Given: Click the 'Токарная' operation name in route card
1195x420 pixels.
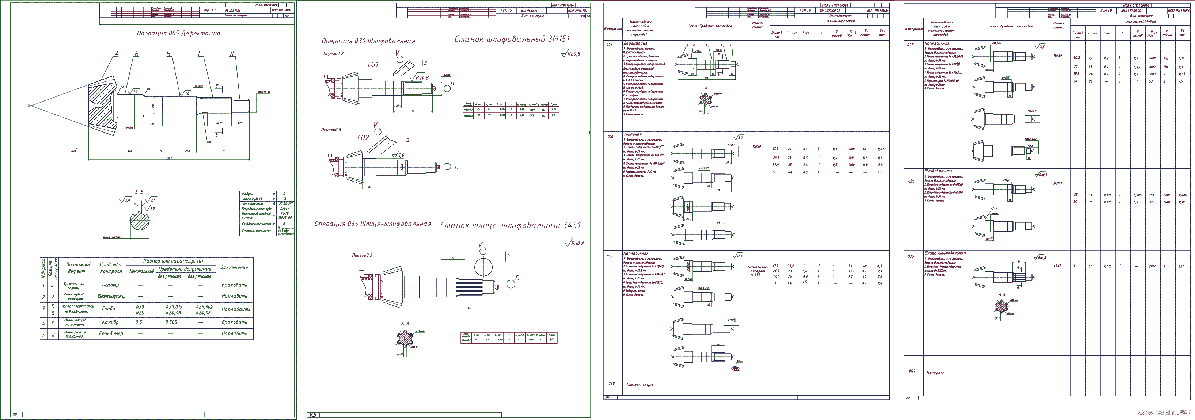Looking at the screenshot, I should [632, 134].
